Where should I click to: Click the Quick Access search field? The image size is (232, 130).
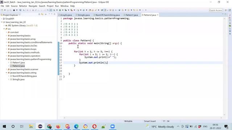pyautogui.click(x=216, y=10)
